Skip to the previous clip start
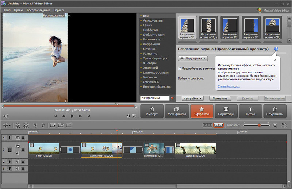The width and height of the screenshot is (292, 189). 55,116
